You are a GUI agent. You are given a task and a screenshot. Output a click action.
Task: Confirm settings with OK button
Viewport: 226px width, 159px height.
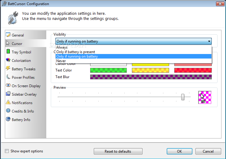tap(179, 151)
